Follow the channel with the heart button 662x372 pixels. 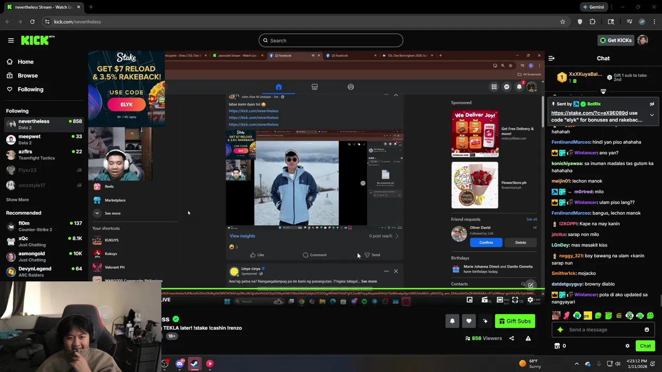pos(469,321)
